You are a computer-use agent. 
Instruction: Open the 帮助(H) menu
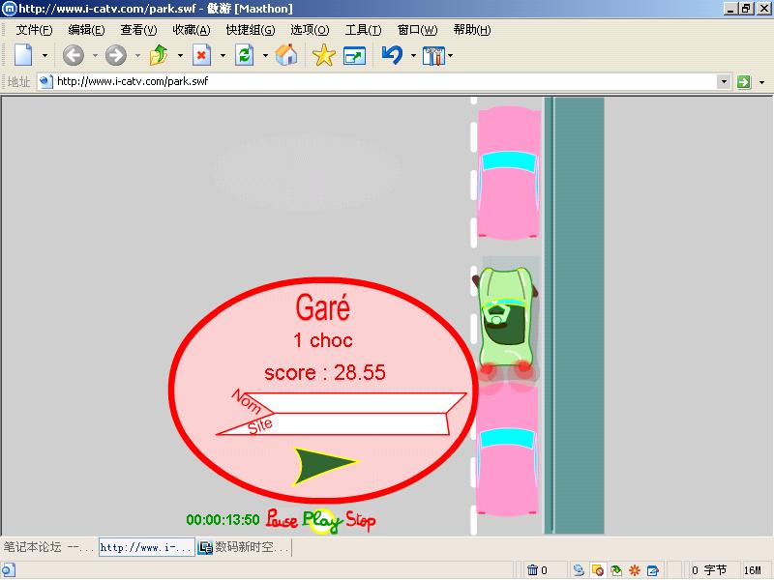pyautogui.click(x=472, y=30)
